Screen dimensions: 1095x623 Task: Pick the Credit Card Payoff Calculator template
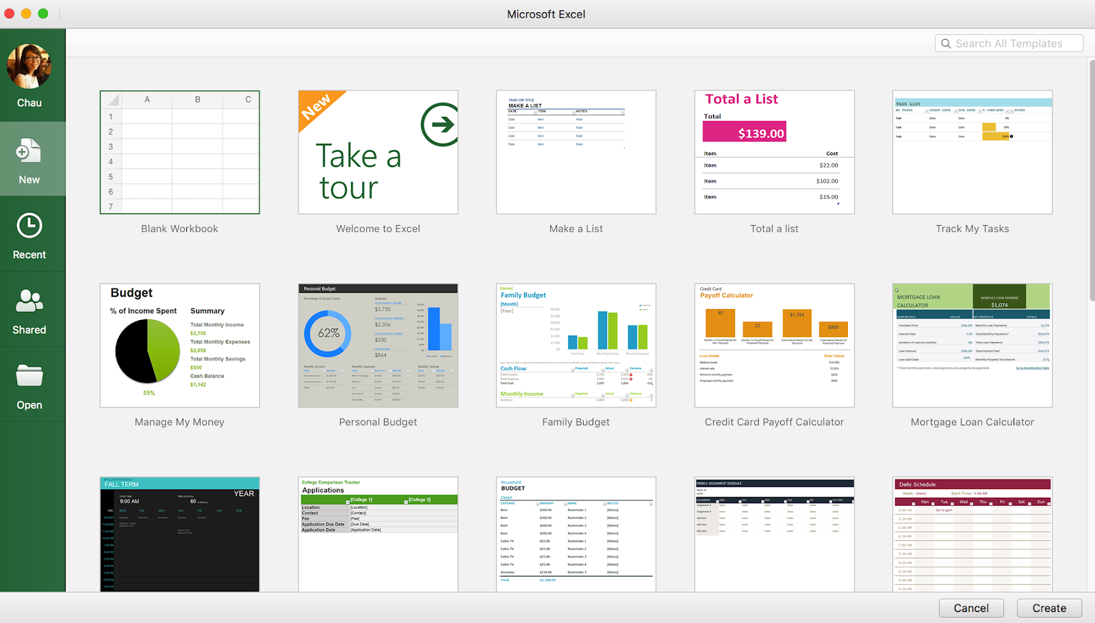775,345
